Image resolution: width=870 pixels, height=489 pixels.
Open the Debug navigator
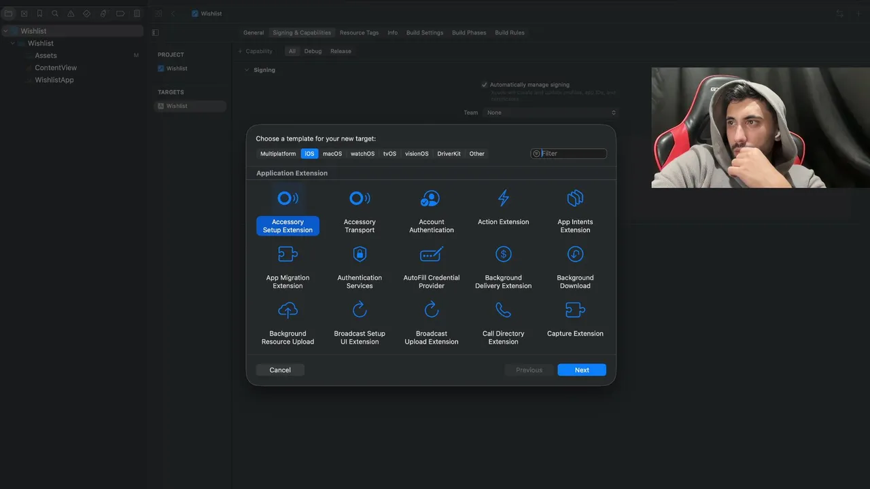(103, 14)
